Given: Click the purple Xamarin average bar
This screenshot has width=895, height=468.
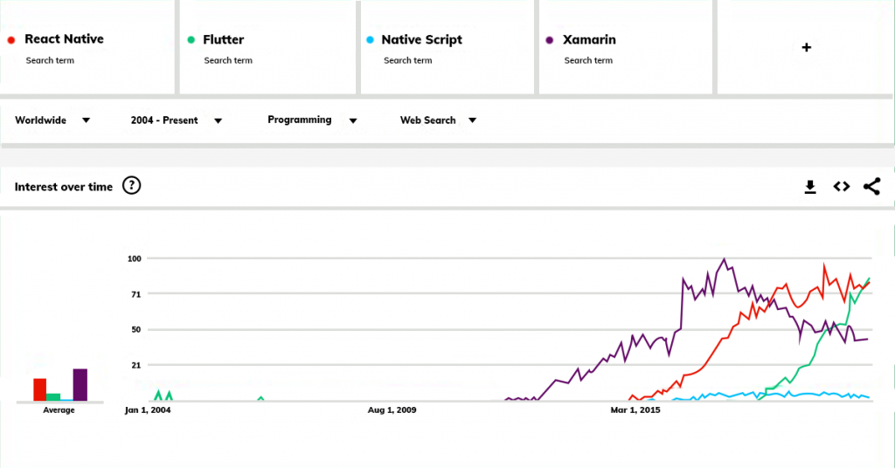Looking at the screenshot, I should tap(80, 384).
